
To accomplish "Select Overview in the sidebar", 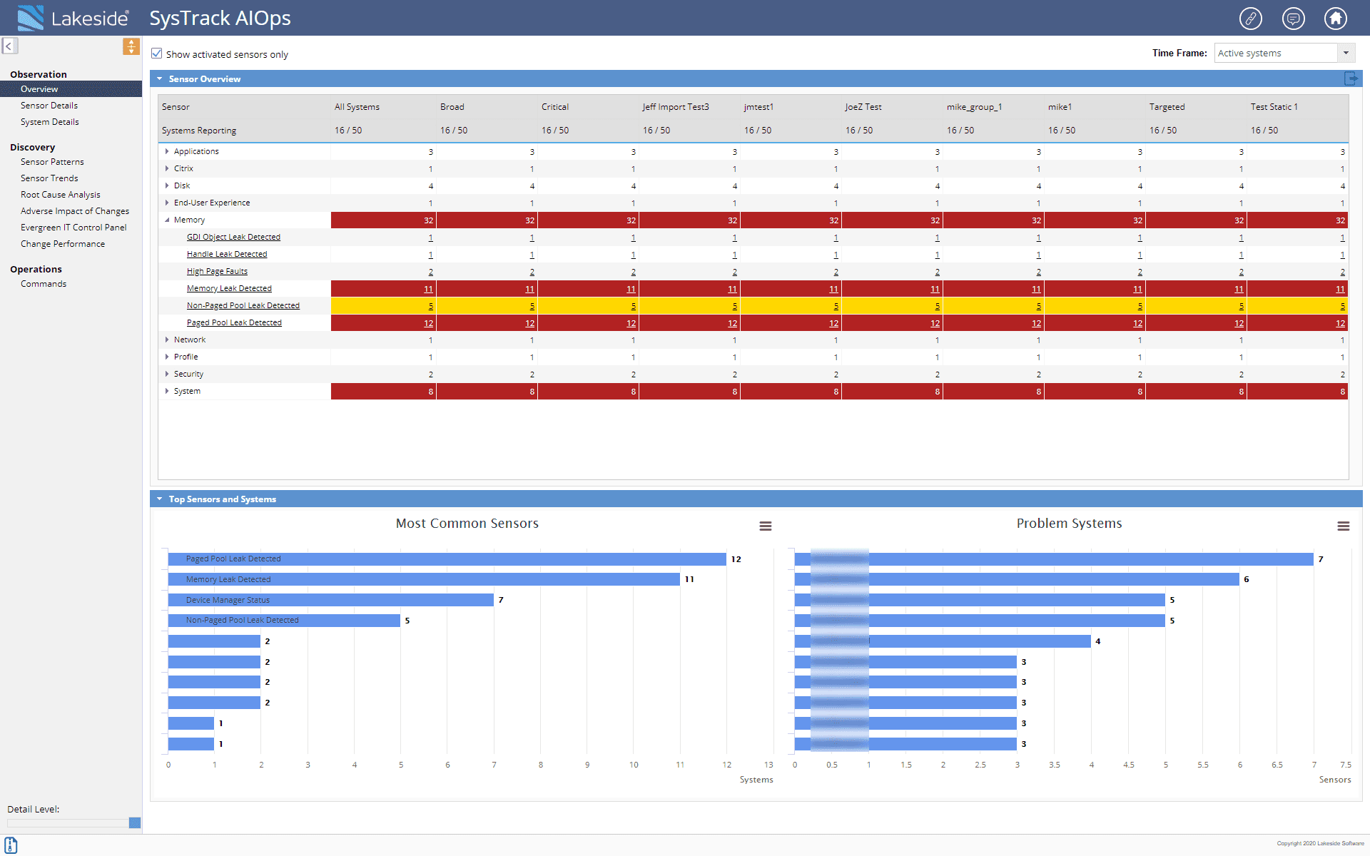I will [71, 89].
